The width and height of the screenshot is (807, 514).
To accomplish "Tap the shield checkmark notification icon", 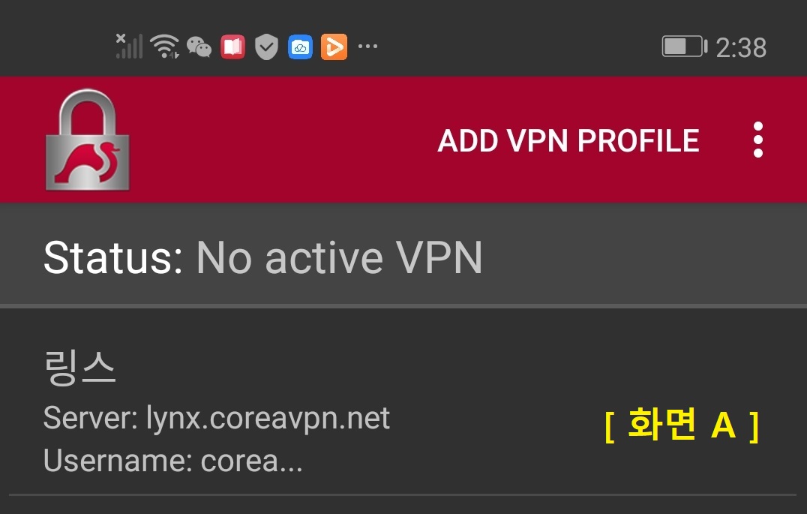I will (266, 47).
